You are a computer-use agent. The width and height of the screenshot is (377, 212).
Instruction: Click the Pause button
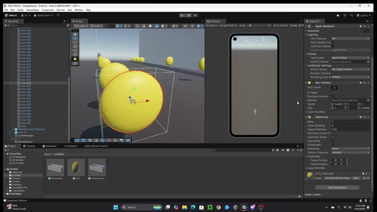coord(188,15)
